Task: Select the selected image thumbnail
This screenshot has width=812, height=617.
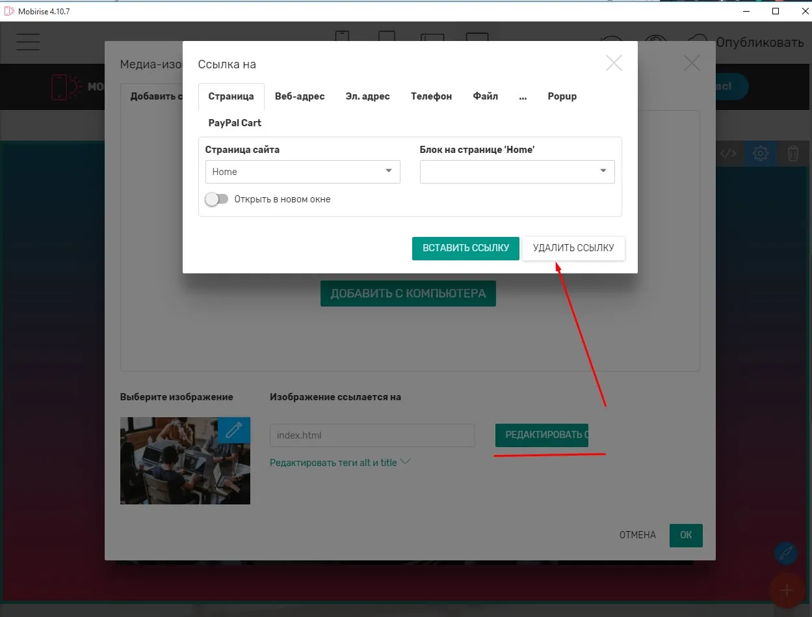Action: pyautogui.click(x=185, y=461)
